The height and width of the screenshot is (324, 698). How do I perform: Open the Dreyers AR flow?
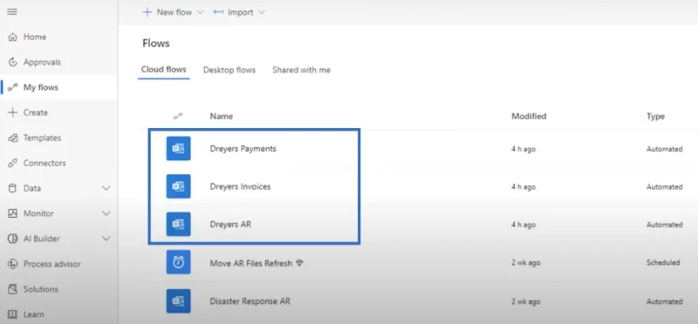pos(230,225)
